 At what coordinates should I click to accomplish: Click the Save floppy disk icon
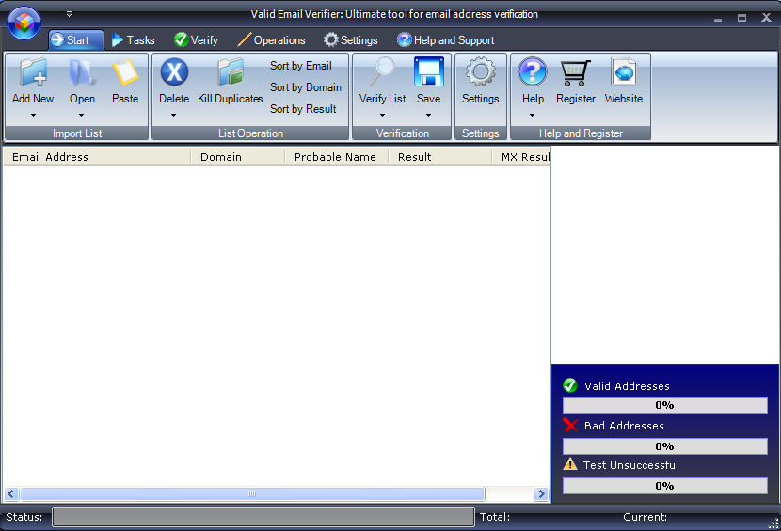428,72
